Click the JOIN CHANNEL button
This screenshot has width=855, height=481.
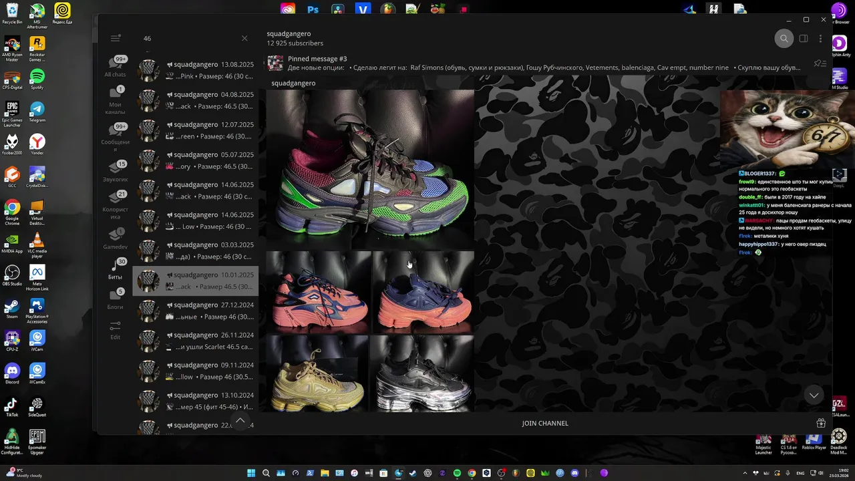pyautogui.click(x=545, y=424)
